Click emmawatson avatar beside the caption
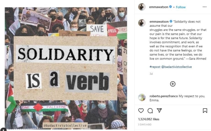This screenshot has height=131, width=211. click(x=142, y=23)
